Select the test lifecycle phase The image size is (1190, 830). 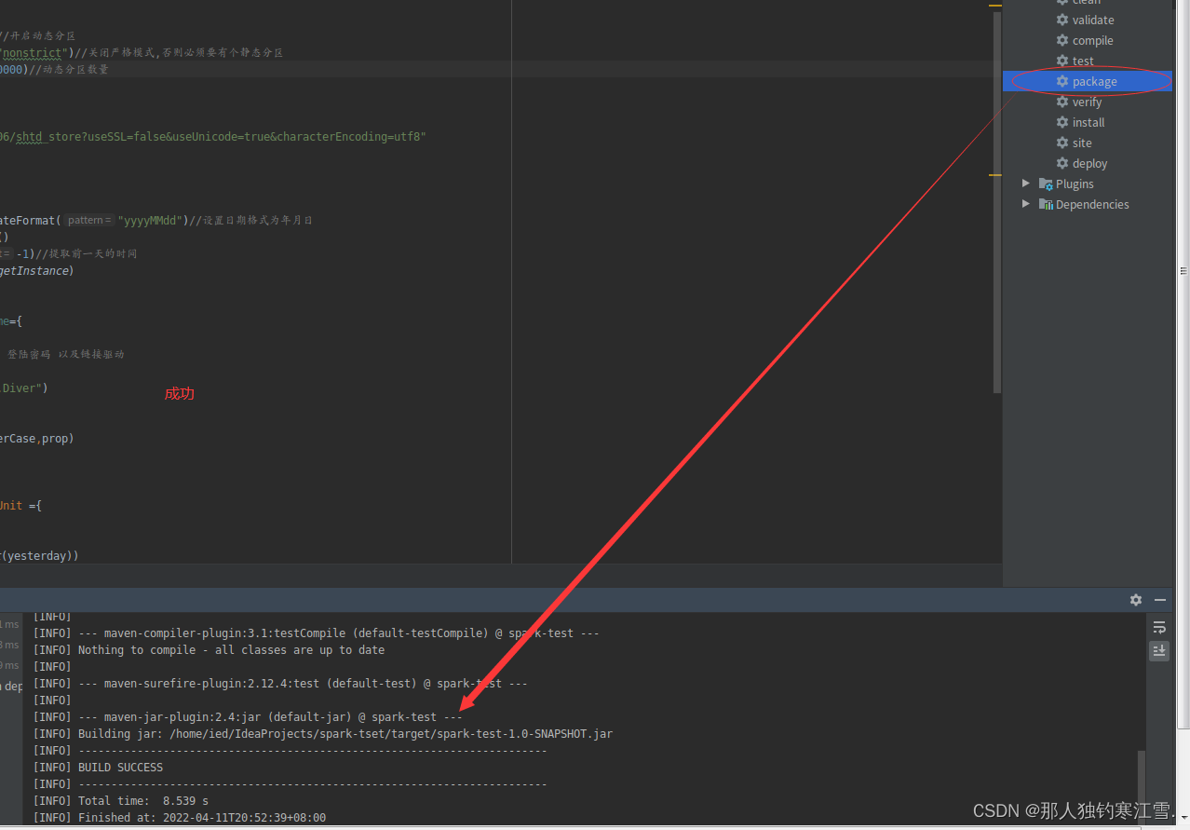1083,61
